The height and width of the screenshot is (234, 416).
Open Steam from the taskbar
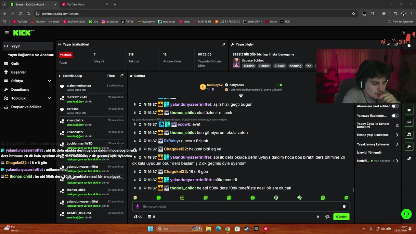click(x=247, y=229)
